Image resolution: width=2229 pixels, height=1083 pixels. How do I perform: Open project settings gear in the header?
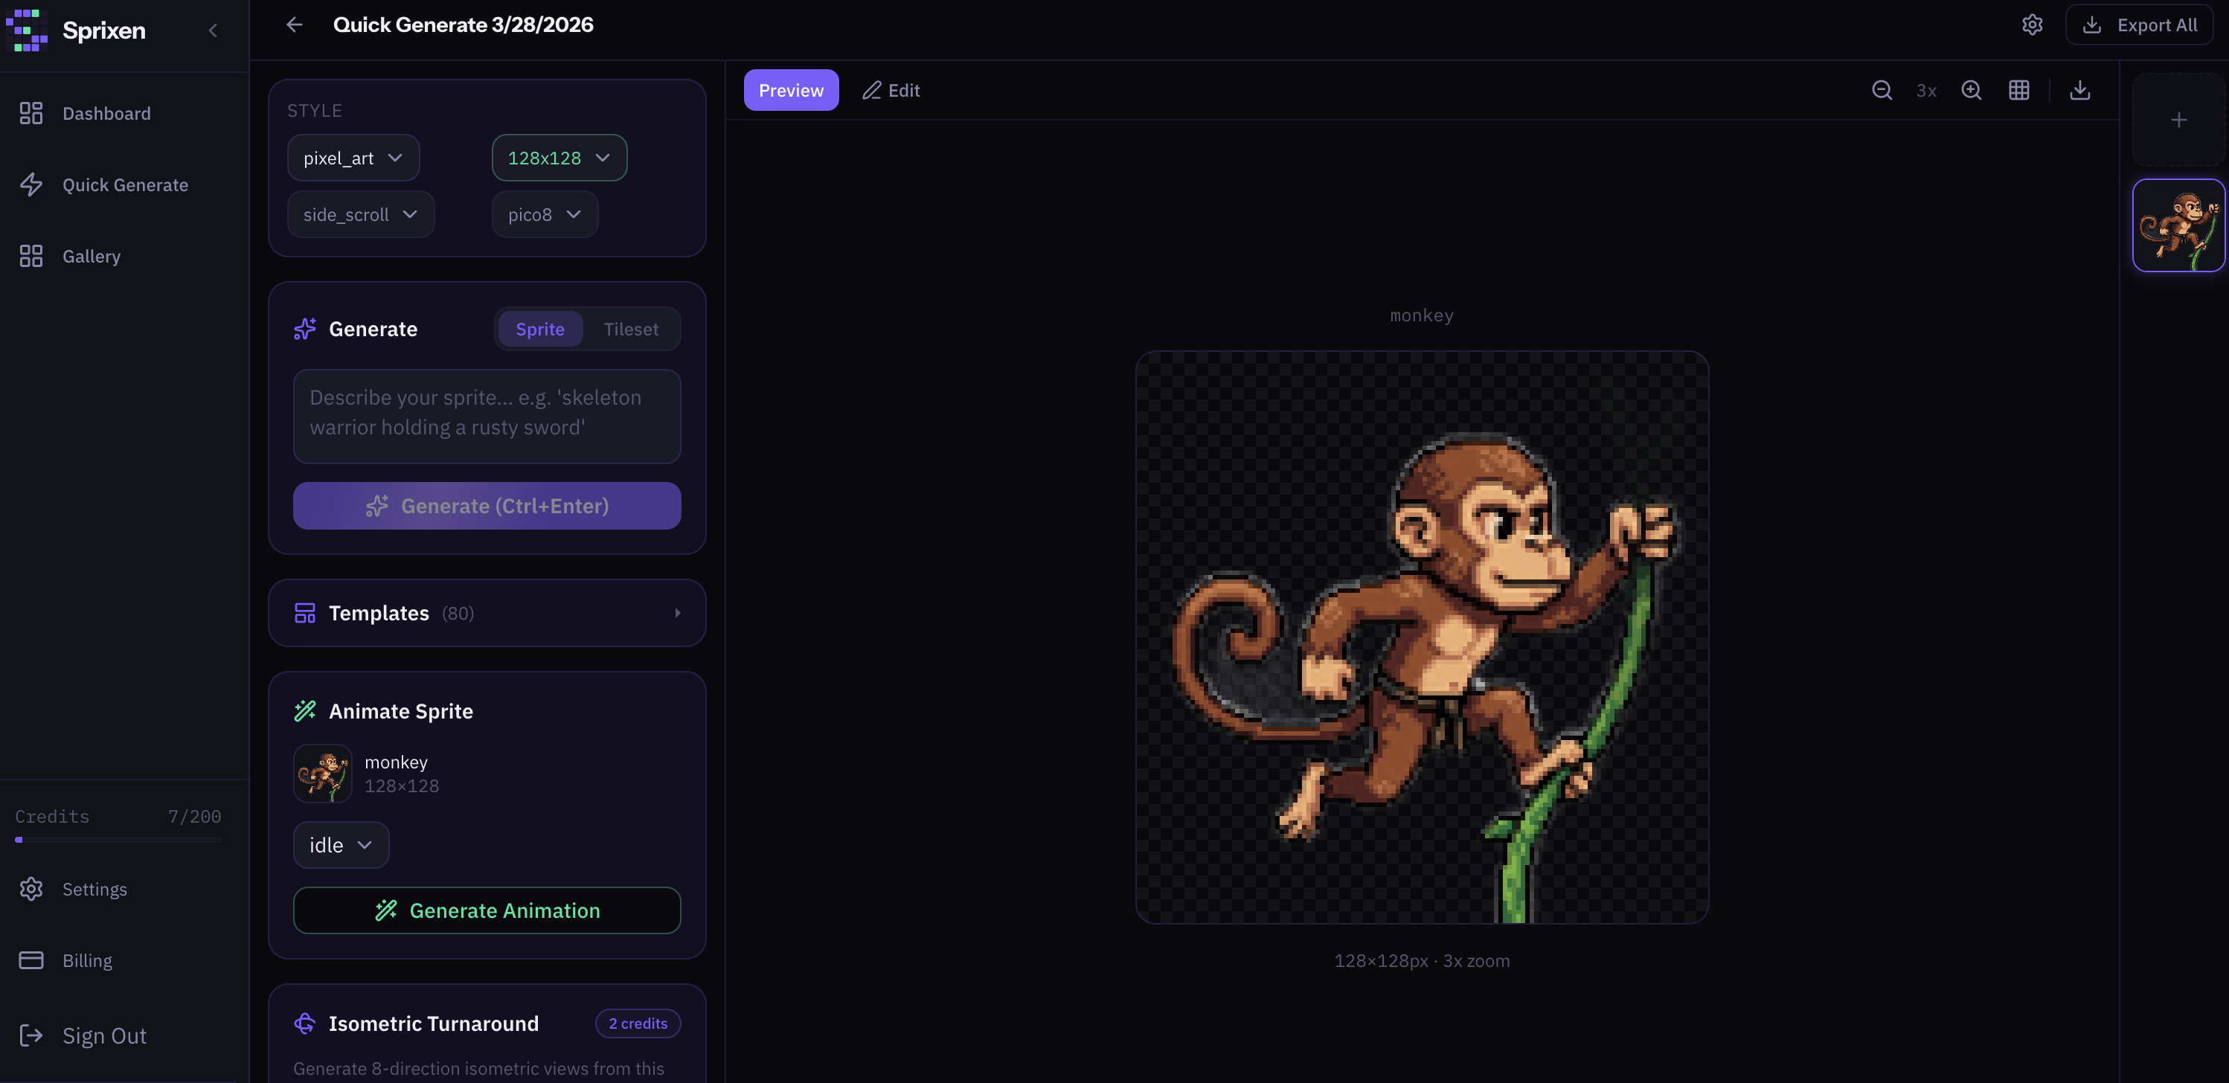pos(2032,25)
